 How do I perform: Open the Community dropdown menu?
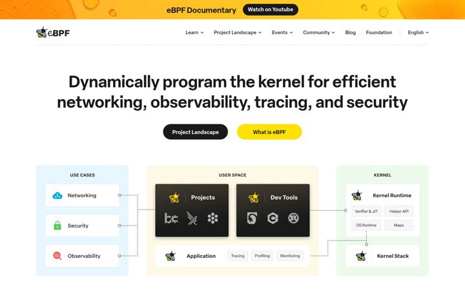(319, 33)
